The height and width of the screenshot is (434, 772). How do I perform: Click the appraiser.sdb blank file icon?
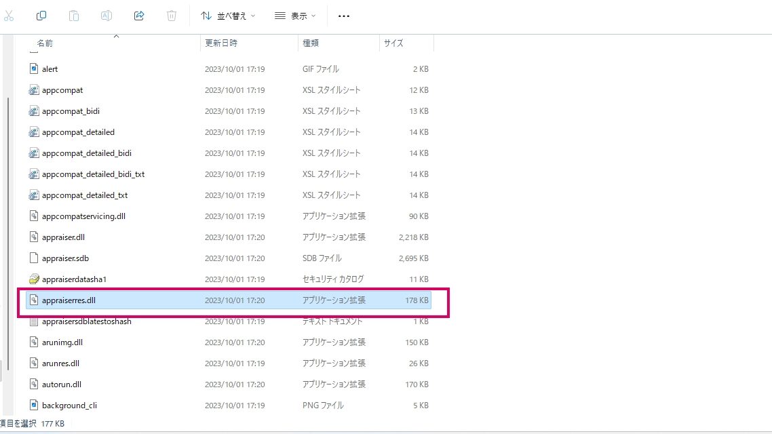[x=33, y=258]
